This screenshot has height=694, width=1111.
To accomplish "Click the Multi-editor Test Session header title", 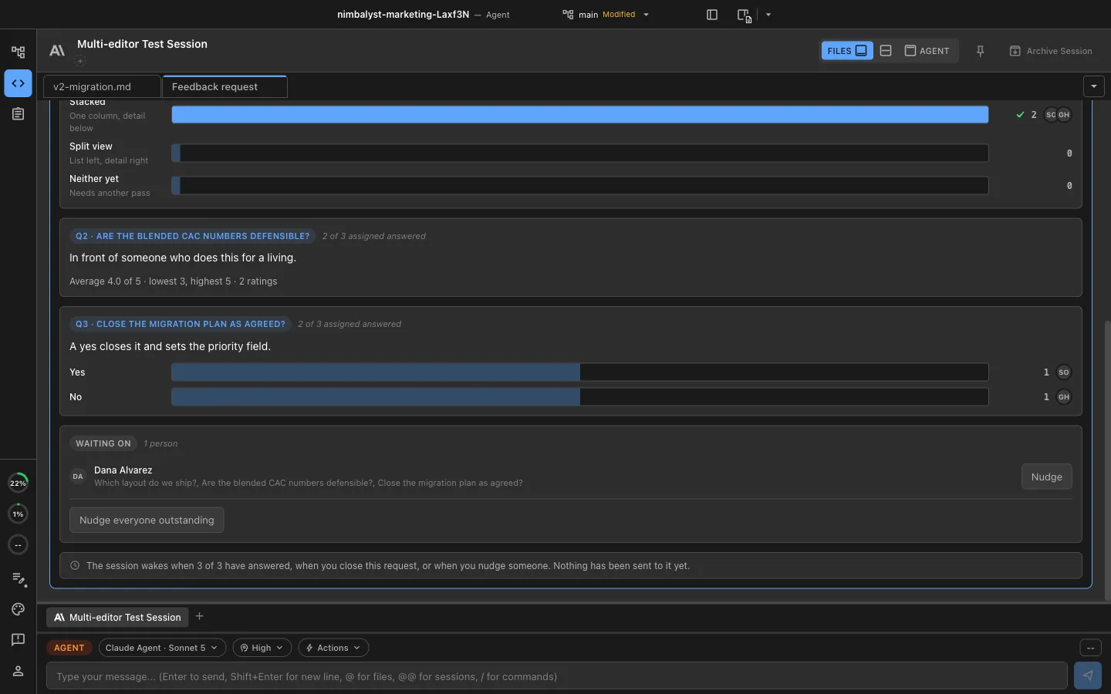I will [x=142, y=44].
